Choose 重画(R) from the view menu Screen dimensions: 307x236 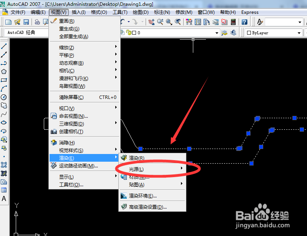85,21
